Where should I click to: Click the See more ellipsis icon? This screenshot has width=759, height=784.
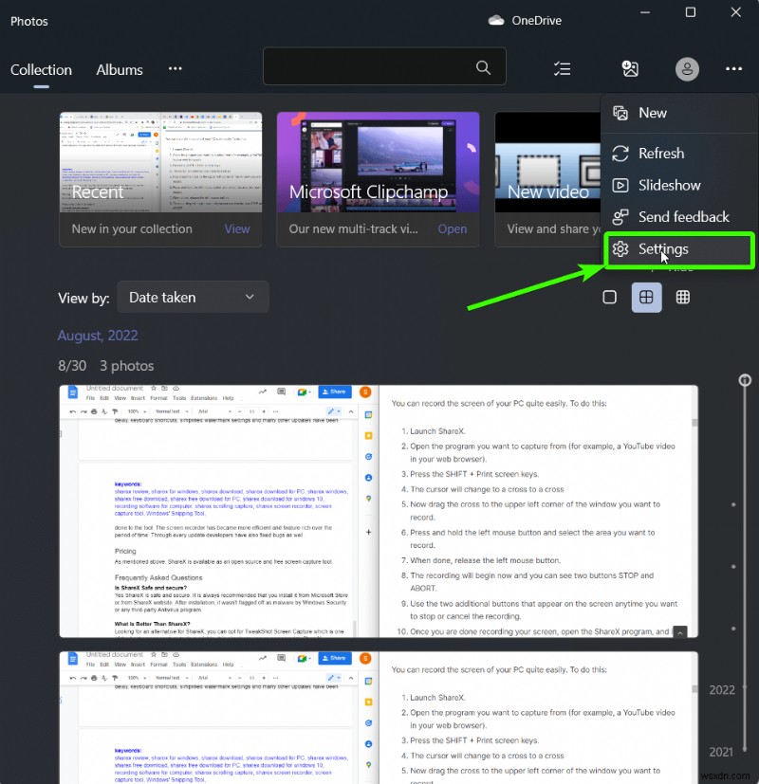(x=733, y=68)
